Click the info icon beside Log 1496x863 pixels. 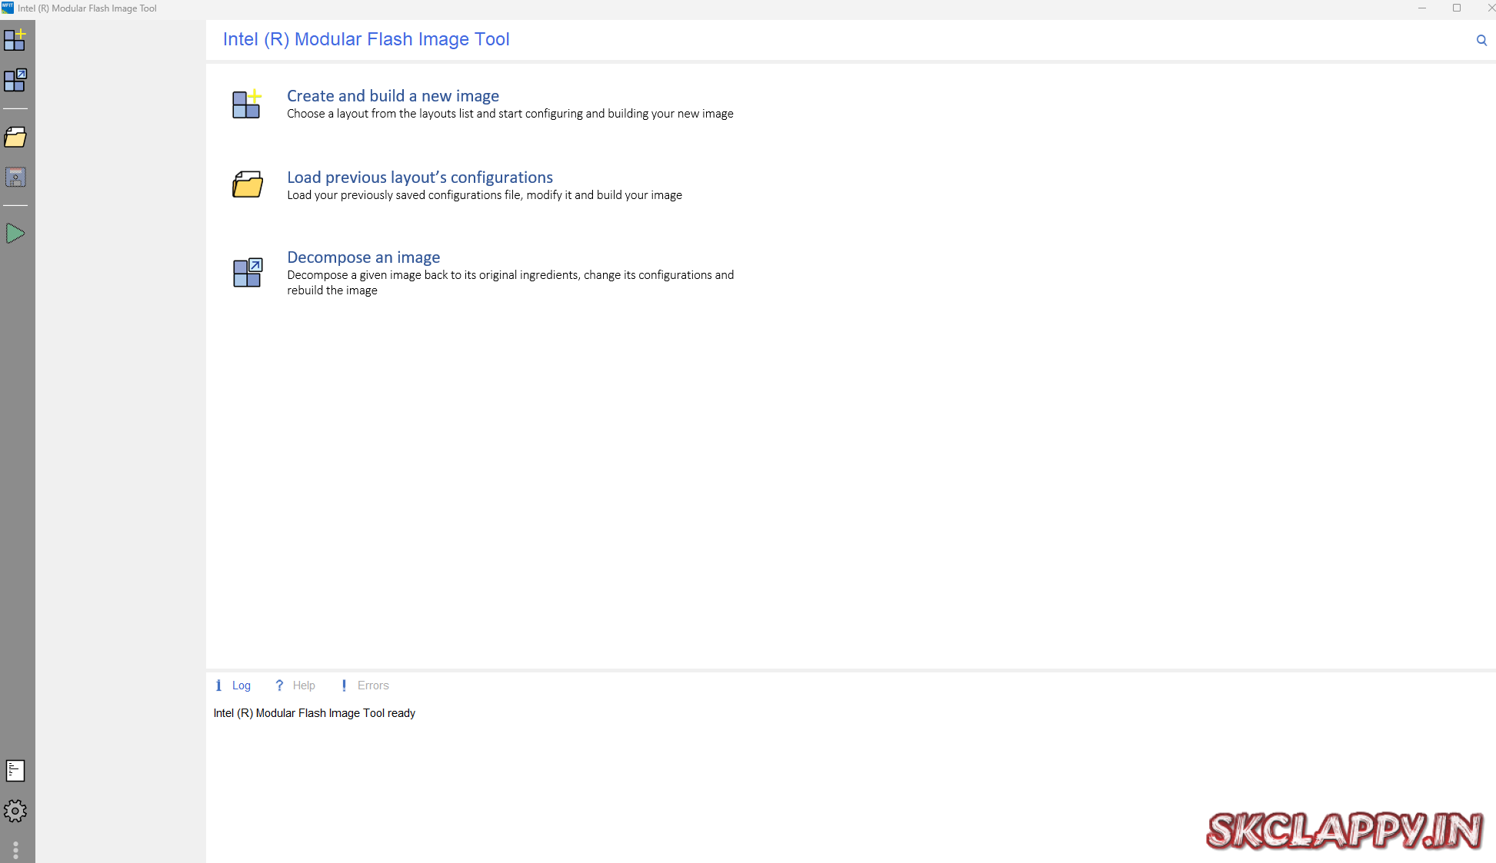(218, 685)
